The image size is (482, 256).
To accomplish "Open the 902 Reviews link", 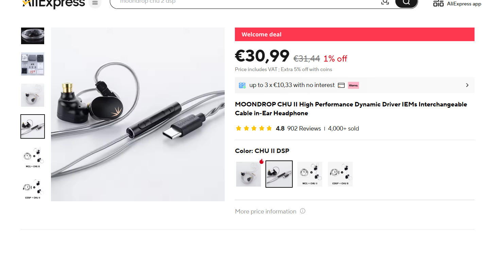I will 304,129.
